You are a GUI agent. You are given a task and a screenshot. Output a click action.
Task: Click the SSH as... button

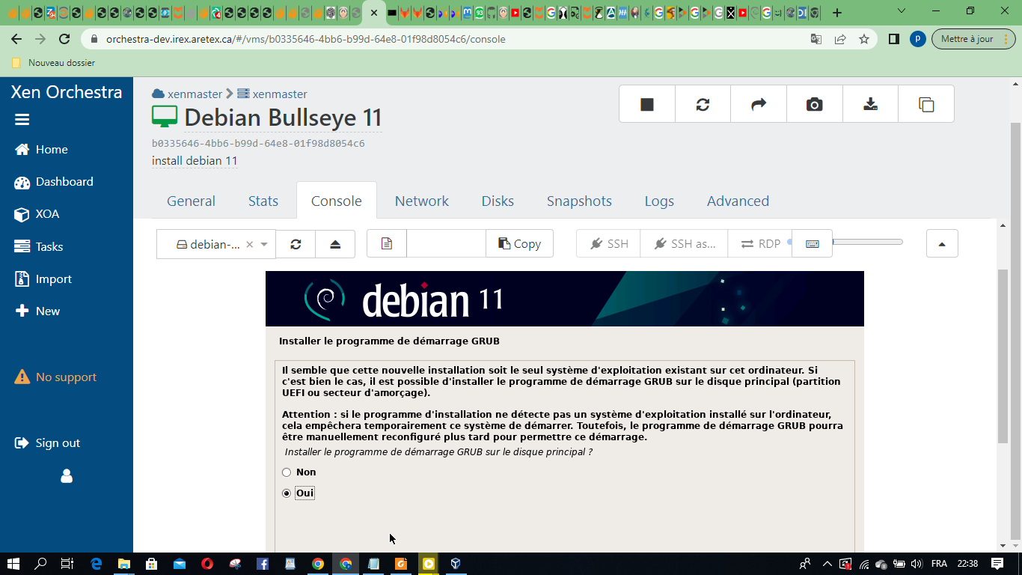(x=684, y=244)
